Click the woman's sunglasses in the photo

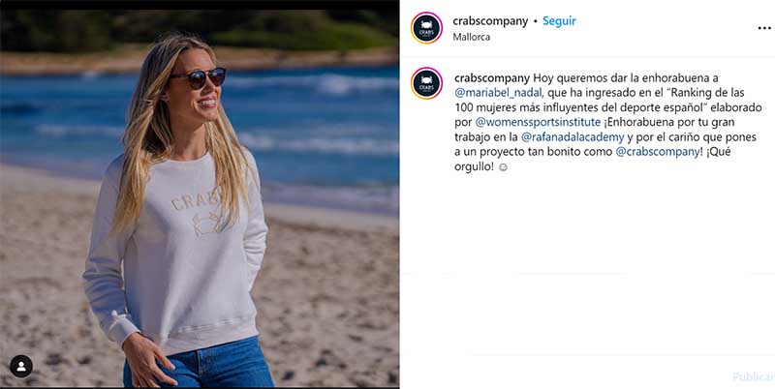click(198, 78)
